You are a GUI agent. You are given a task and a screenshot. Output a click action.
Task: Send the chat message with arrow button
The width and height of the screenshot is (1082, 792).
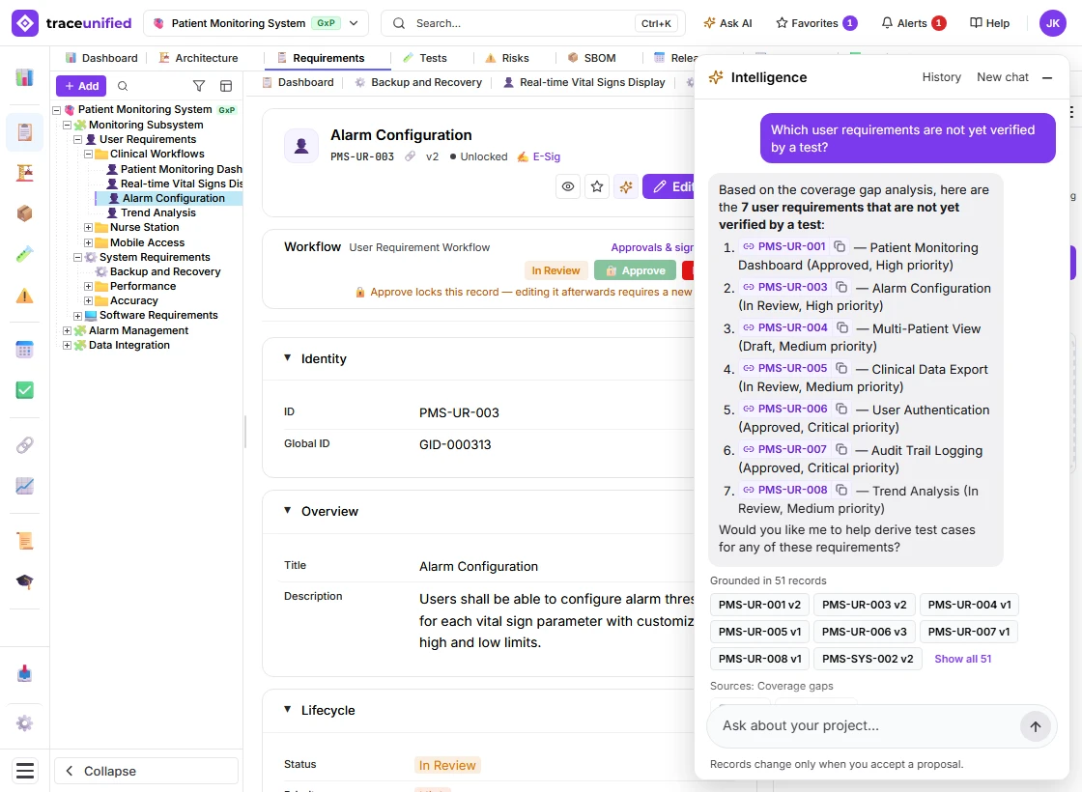pyautogui.click(x=1035, y=725)
